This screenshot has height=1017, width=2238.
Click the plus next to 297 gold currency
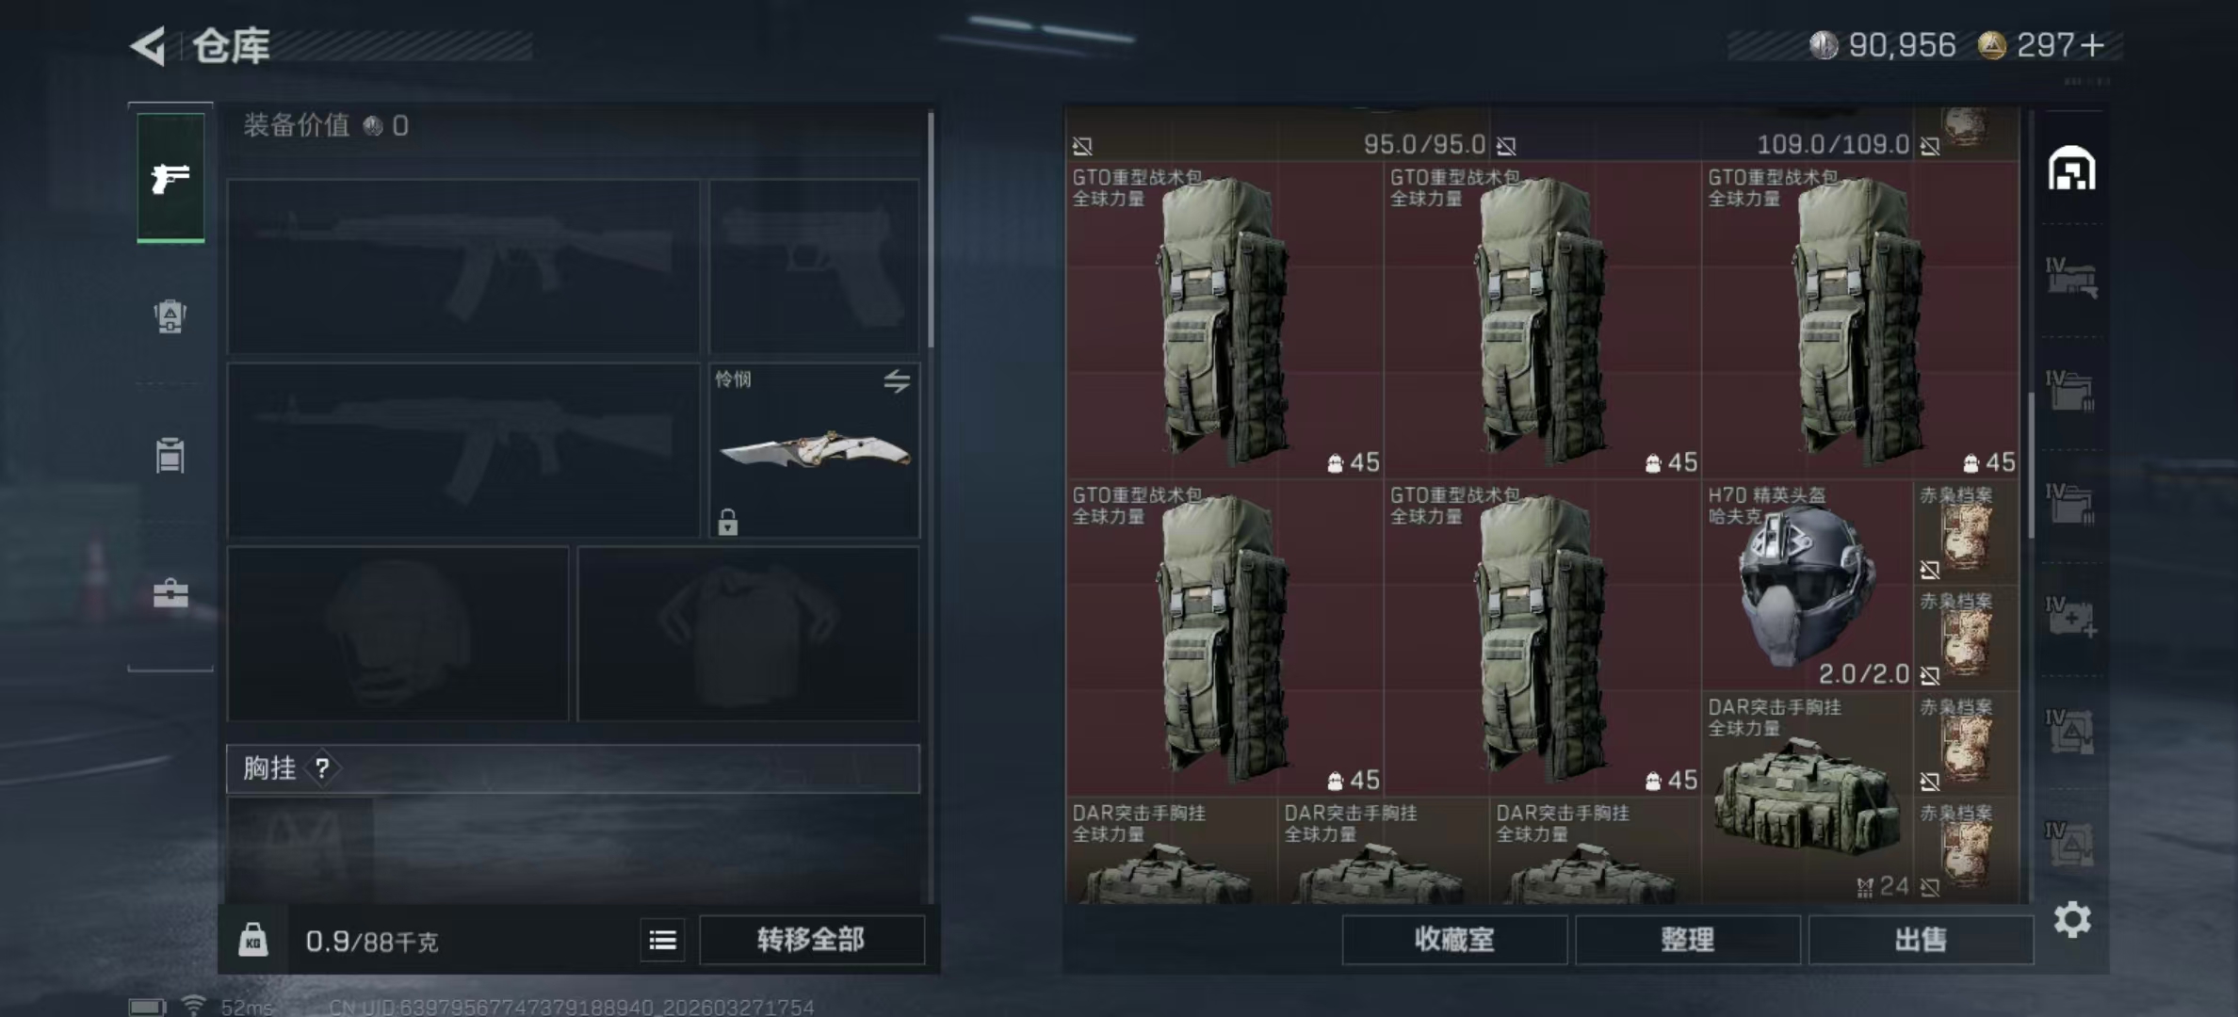click(2092, 45)
